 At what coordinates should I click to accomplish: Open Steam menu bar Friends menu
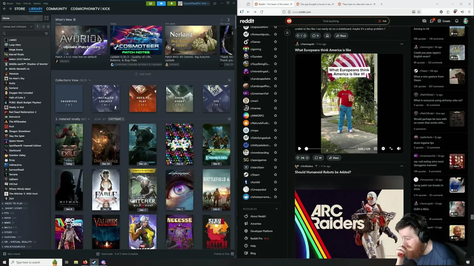point(27,3)
